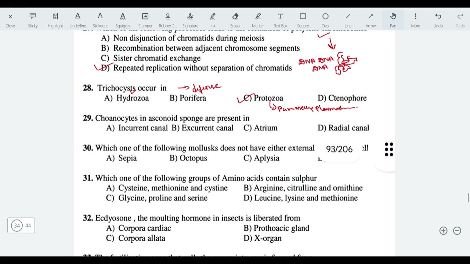The height and width of the screenshot is (264, 470).
Task: Click question 29 about Choanocytes
Action: click(x=166, y=118)
